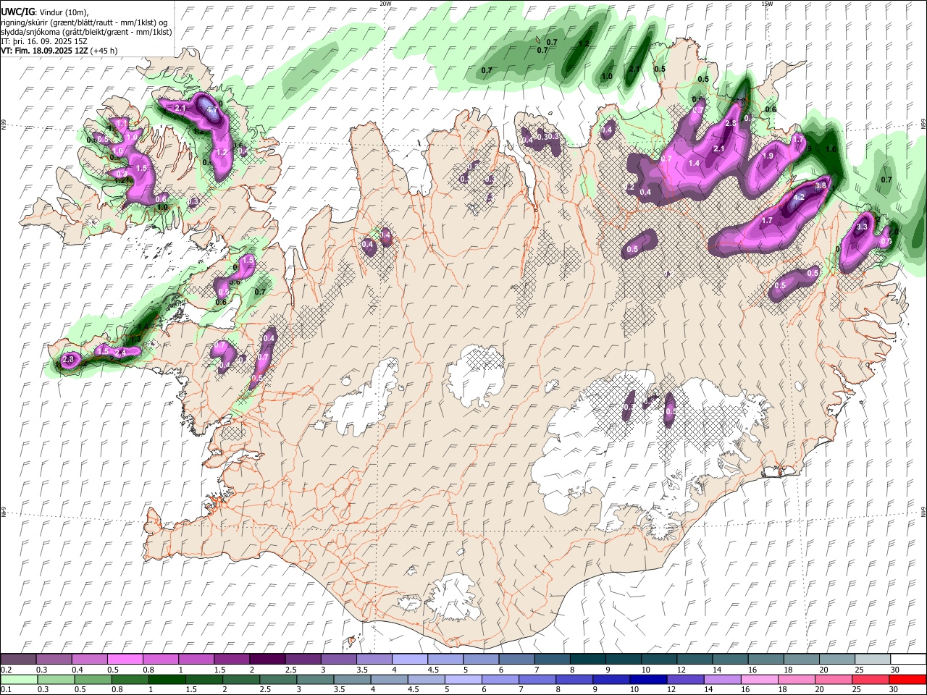The height and width of the screenshot is (695, 927).
Task: Click the '30' label on the upper snow legend
Action: click(x=895, y=670)
